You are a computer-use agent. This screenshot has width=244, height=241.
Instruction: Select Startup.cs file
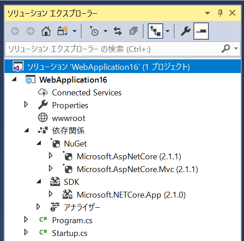coord(70,233)
